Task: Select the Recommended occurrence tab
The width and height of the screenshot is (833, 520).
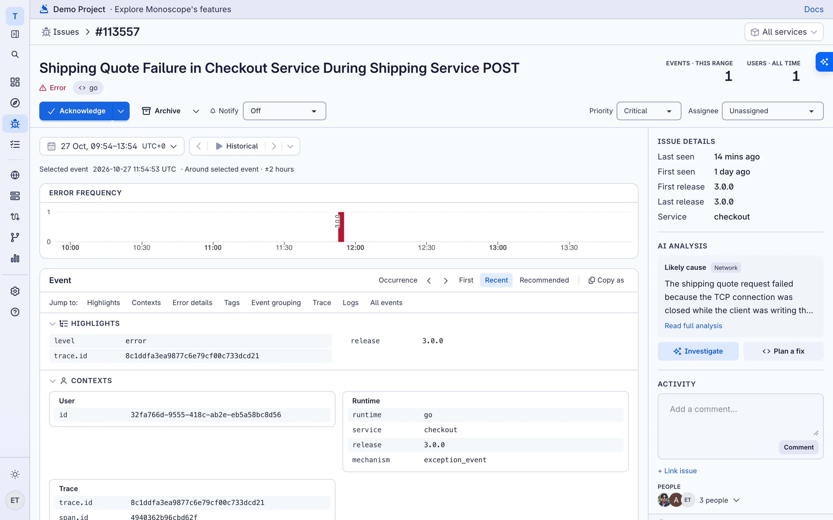Action: tap(544, 280)
